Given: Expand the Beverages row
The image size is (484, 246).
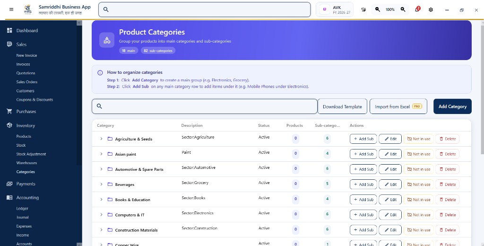Looking at the screenshot, I should coord(101,184).
